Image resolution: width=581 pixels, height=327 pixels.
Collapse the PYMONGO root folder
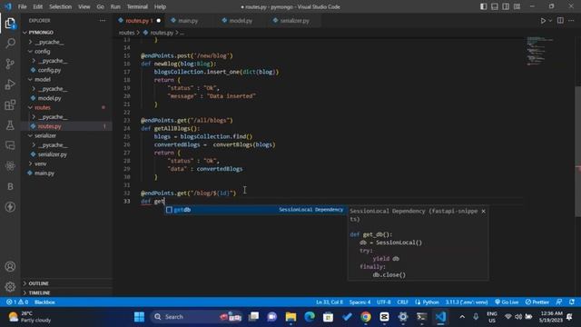click(x=41, y=33)
